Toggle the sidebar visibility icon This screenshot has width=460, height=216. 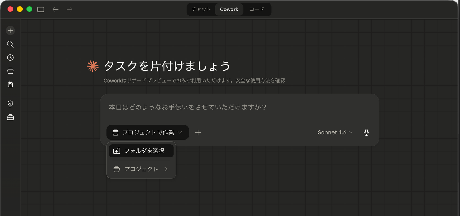(40, 9)
